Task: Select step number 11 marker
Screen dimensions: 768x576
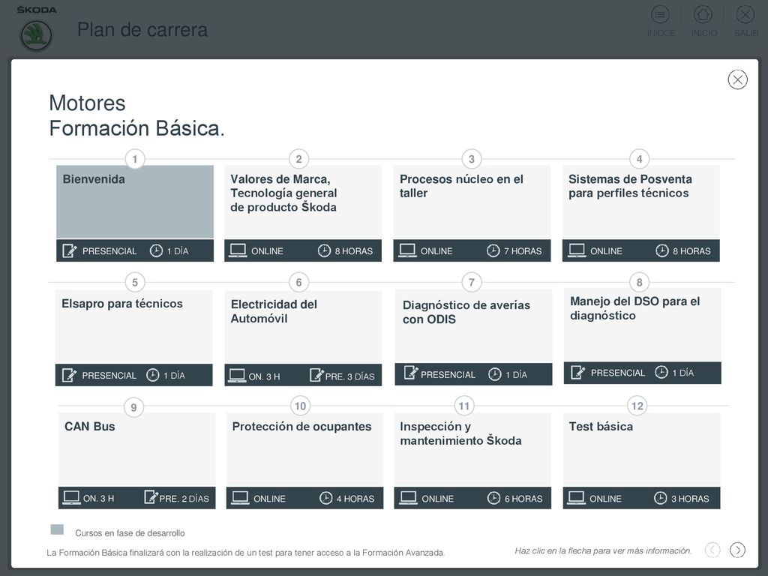Action: (463, 406)
